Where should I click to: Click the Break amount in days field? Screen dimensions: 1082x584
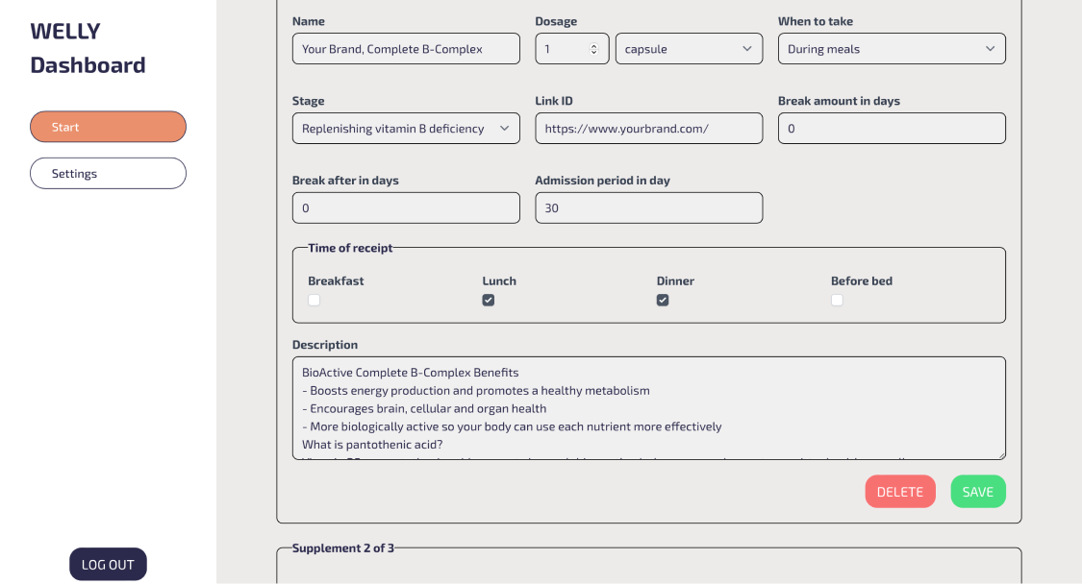click(x=892, y=129)
